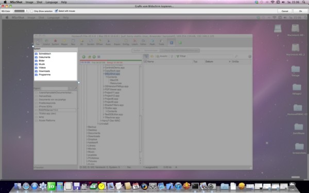Launch Terminal from the dock
Screen dimensions: 309x193
[195, 186]
